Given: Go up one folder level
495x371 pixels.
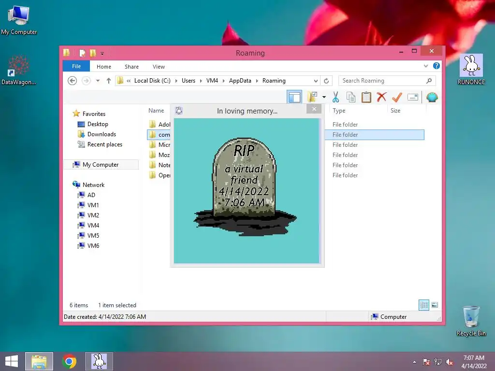Looking at the screenshot, I should 109,81.
